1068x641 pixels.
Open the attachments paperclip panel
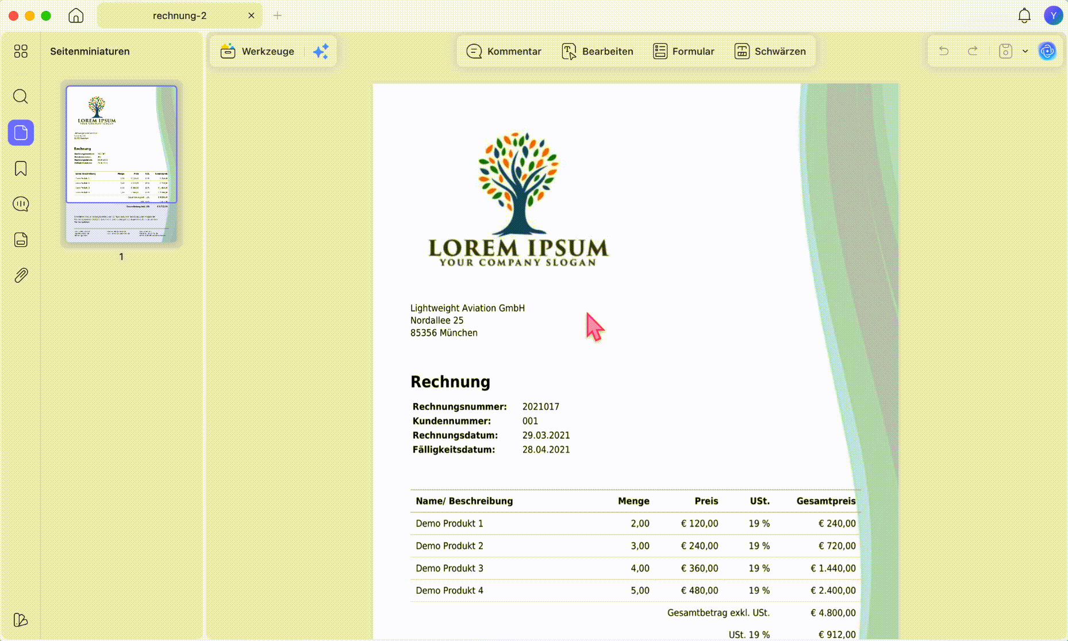(21, 275)
